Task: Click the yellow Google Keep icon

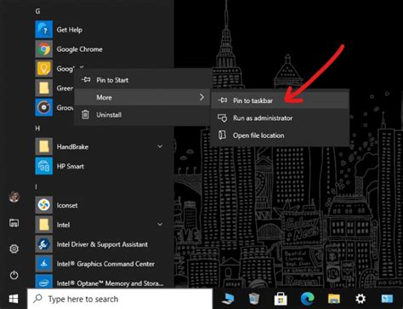Action: [44, 68]
